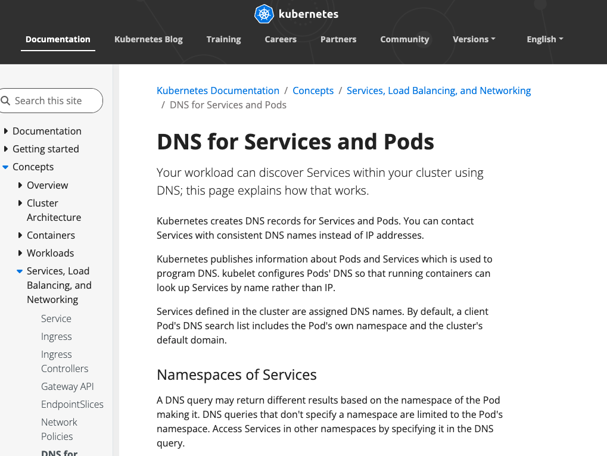Open Kubernetes Blog in top nav
The image size is (607, 456).
click(148, 39)
